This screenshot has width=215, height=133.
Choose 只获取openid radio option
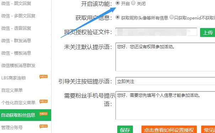point(172,17)
